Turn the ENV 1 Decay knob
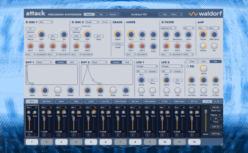The image size is (248, 153). tap(45, 90)
